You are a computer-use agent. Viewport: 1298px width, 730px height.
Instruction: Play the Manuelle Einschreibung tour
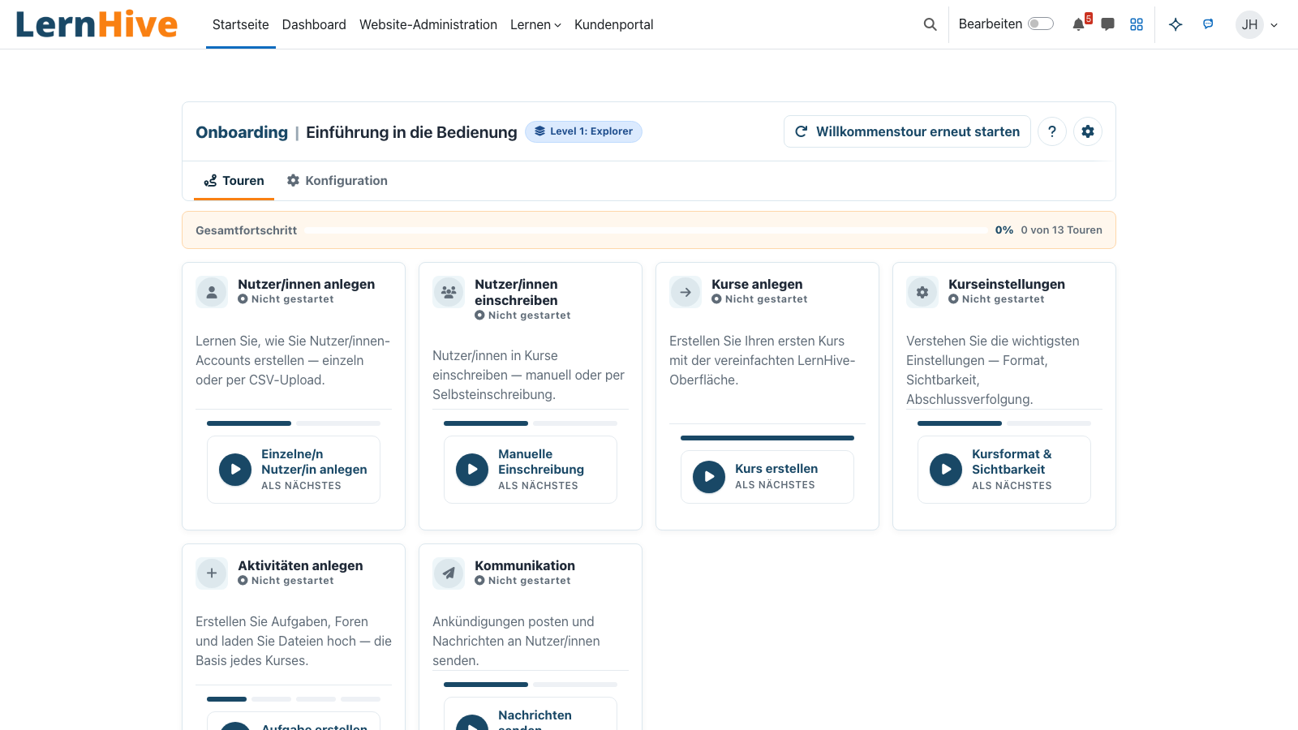click(x=472, y=470)
